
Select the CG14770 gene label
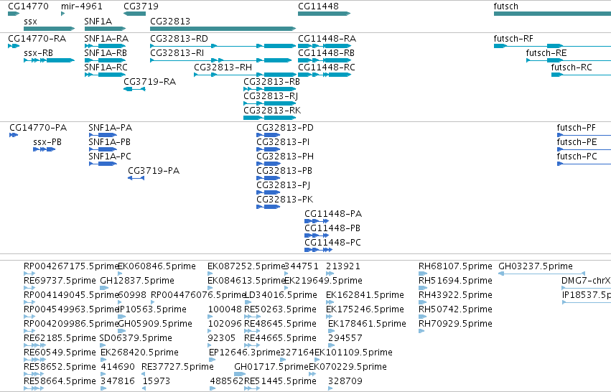click(x=28, y=6)
